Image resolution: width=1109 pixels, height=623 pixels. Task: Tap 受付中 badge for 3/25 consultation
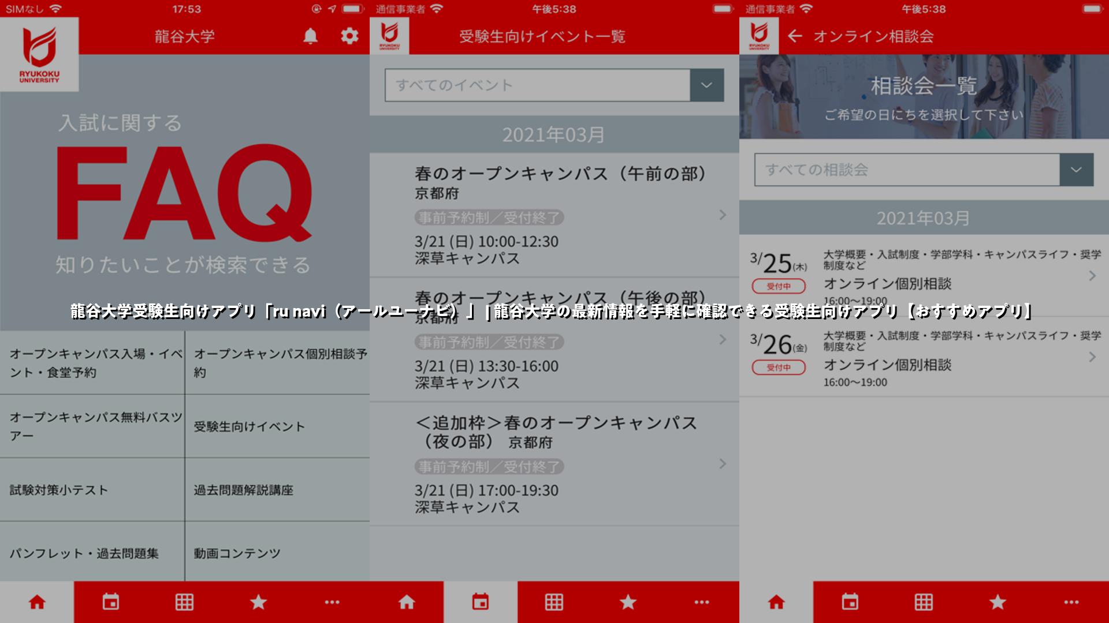coord(779,286)
